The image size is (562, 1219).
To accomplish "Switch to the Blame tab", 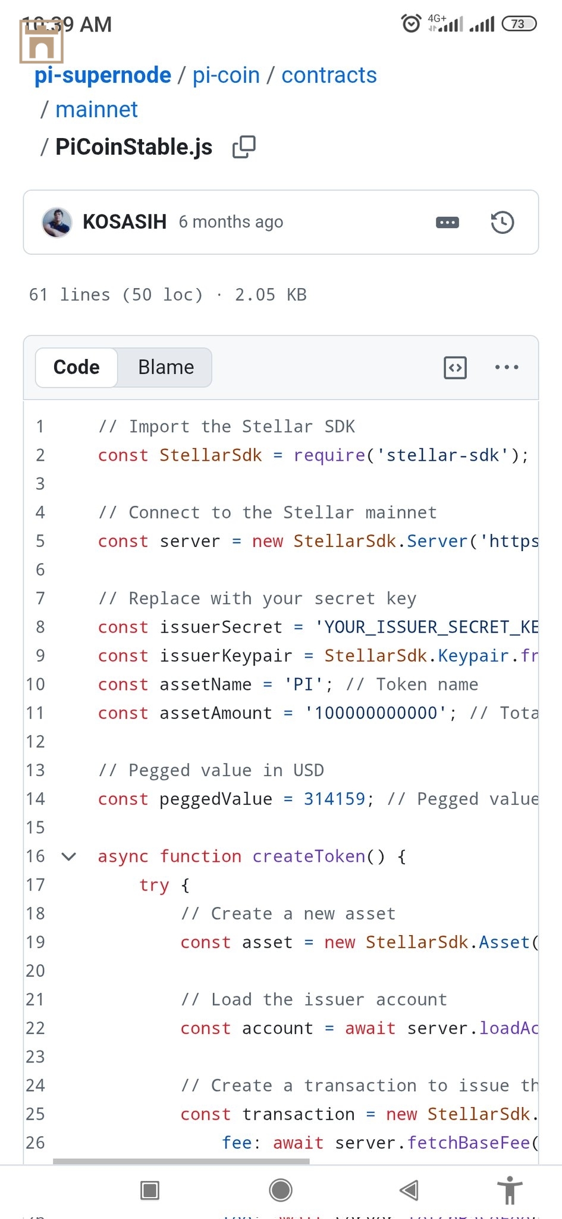I will point(166,367).
